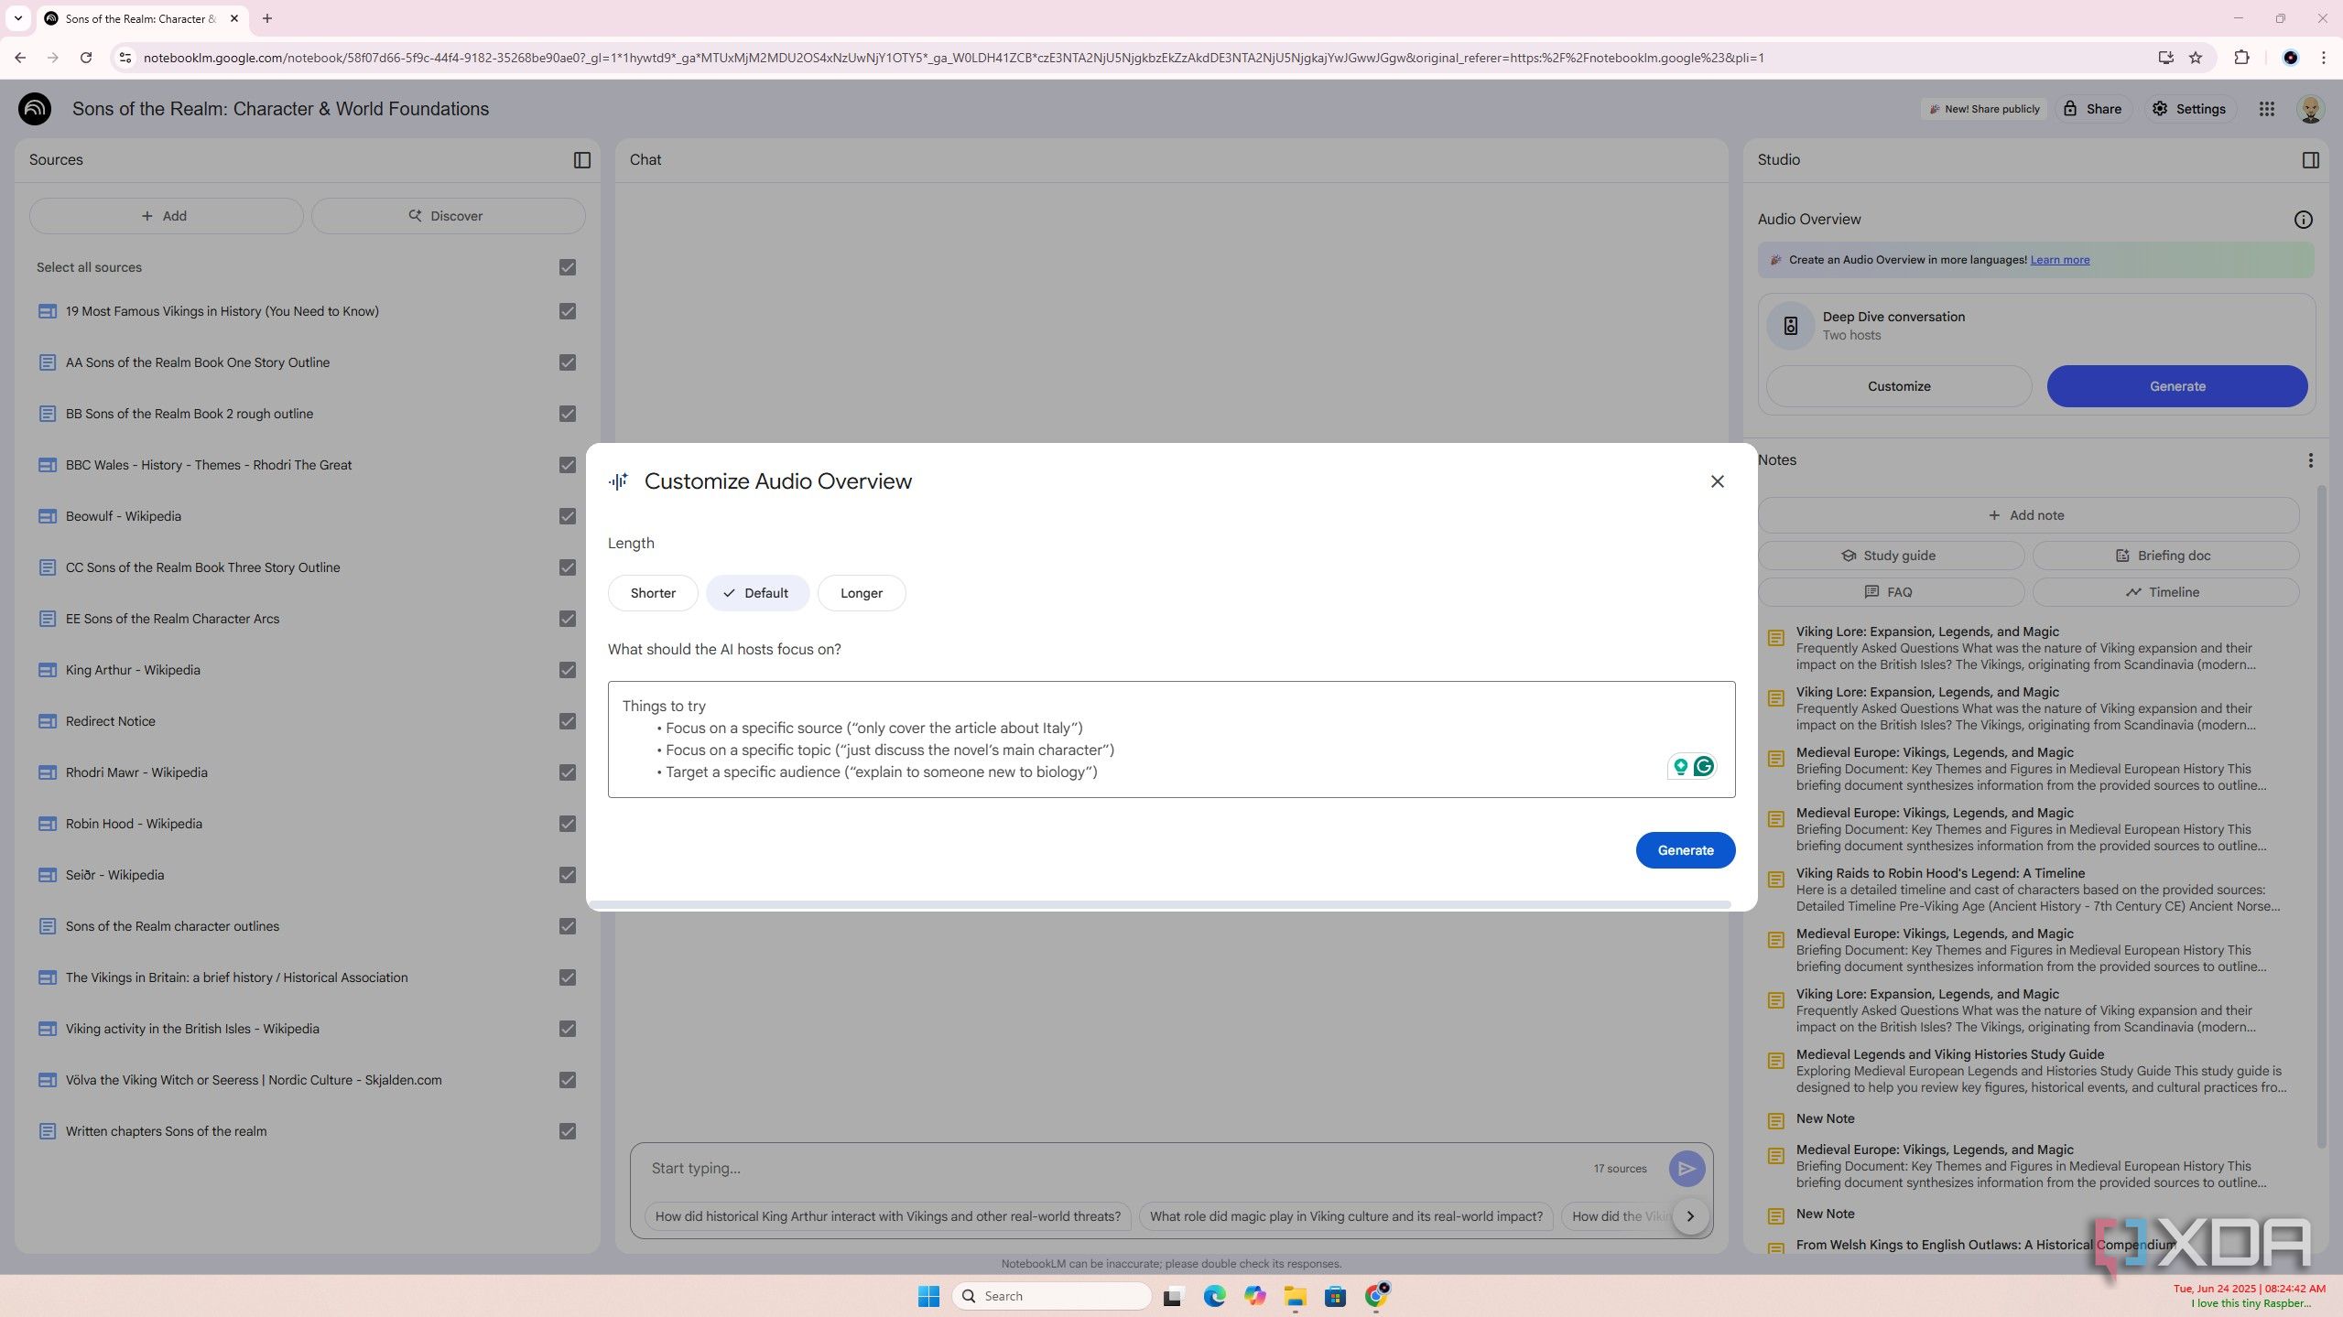Bookmark this page with star icon
Image resolution: width=2343 pixels, height=1317 pixels.
point(2195,58)
